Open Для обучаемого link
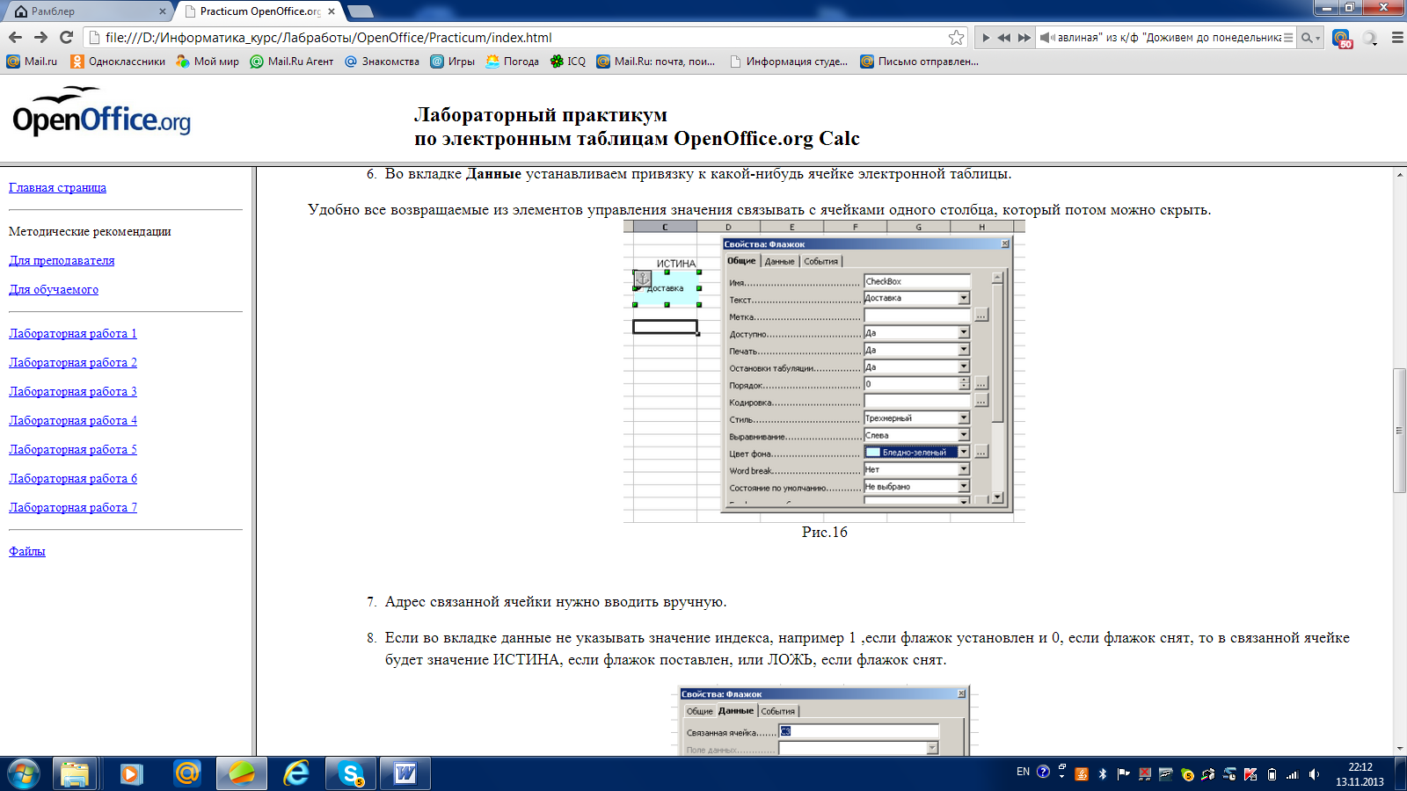This screenshot has width=1407, height=791. coord(54,289)
